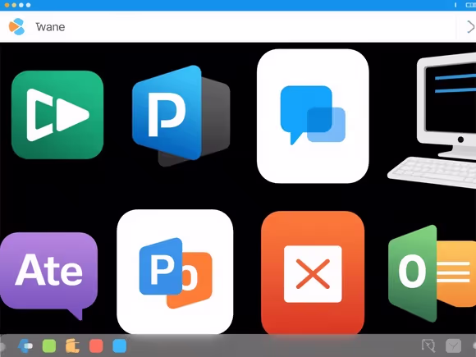Open the blue arrow dock icon
476x357 pixels.
click(x=25, y=346)
